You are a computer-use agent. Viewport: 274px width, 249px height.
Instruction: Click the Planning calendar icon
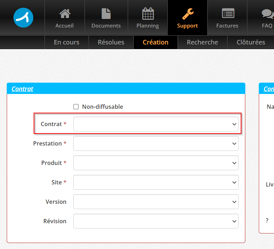148,14
